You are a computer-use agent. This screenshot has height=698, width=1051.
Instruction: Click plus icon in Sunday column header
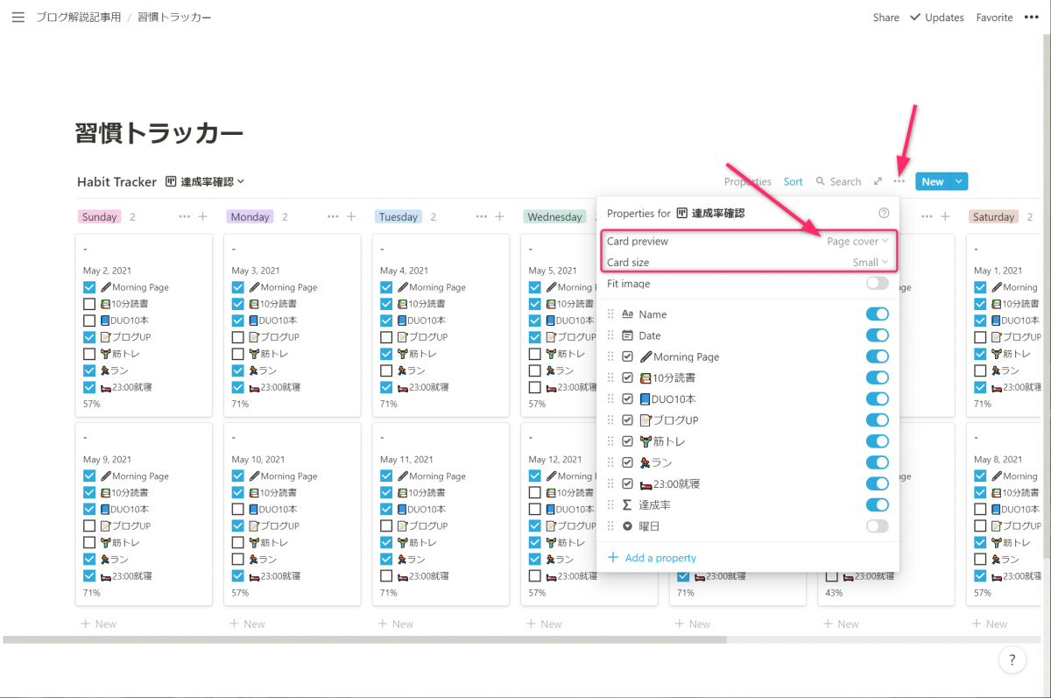202,216
